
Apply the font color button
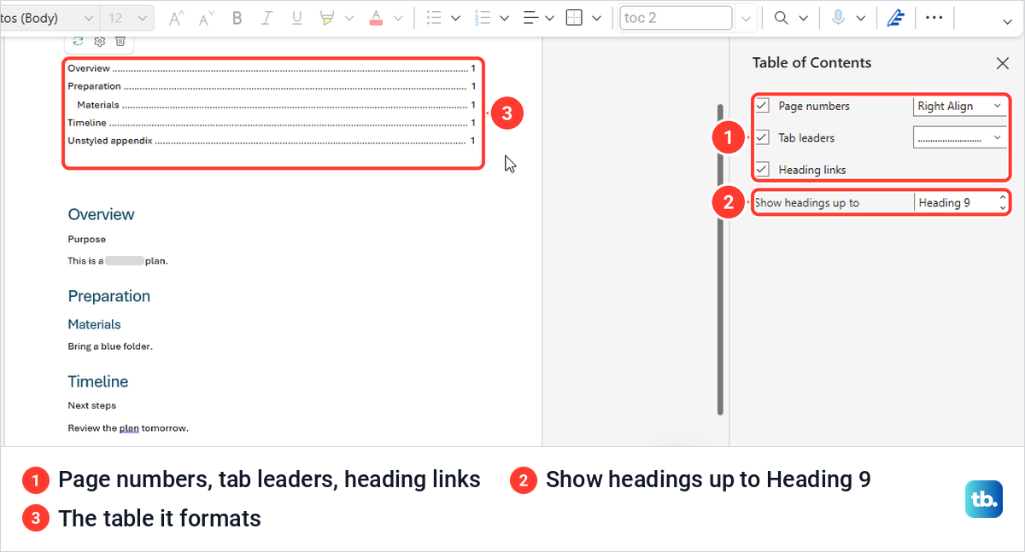[376, 18]
